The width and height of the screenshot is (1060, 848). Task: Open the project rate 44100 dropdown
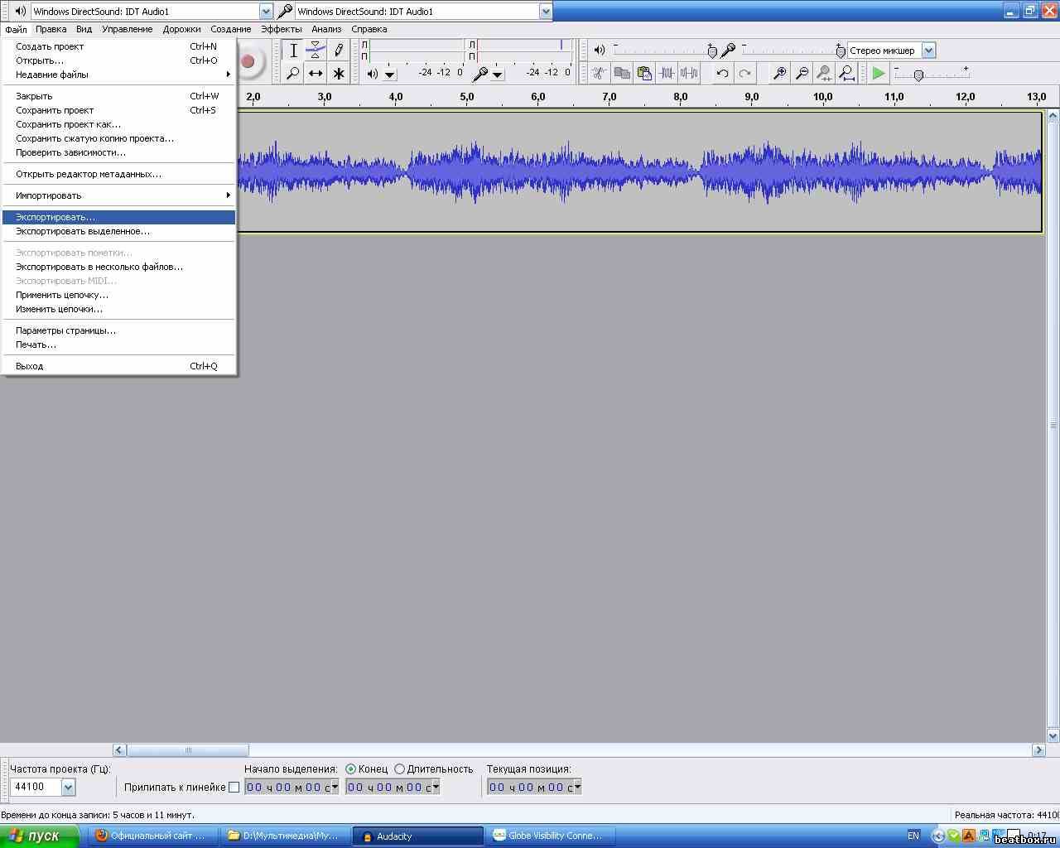(68, 788)
